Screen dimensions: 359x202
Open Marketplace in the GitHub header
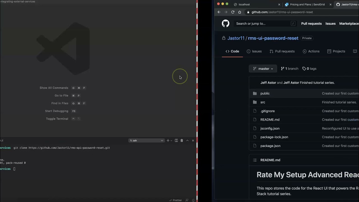point(349,24)
